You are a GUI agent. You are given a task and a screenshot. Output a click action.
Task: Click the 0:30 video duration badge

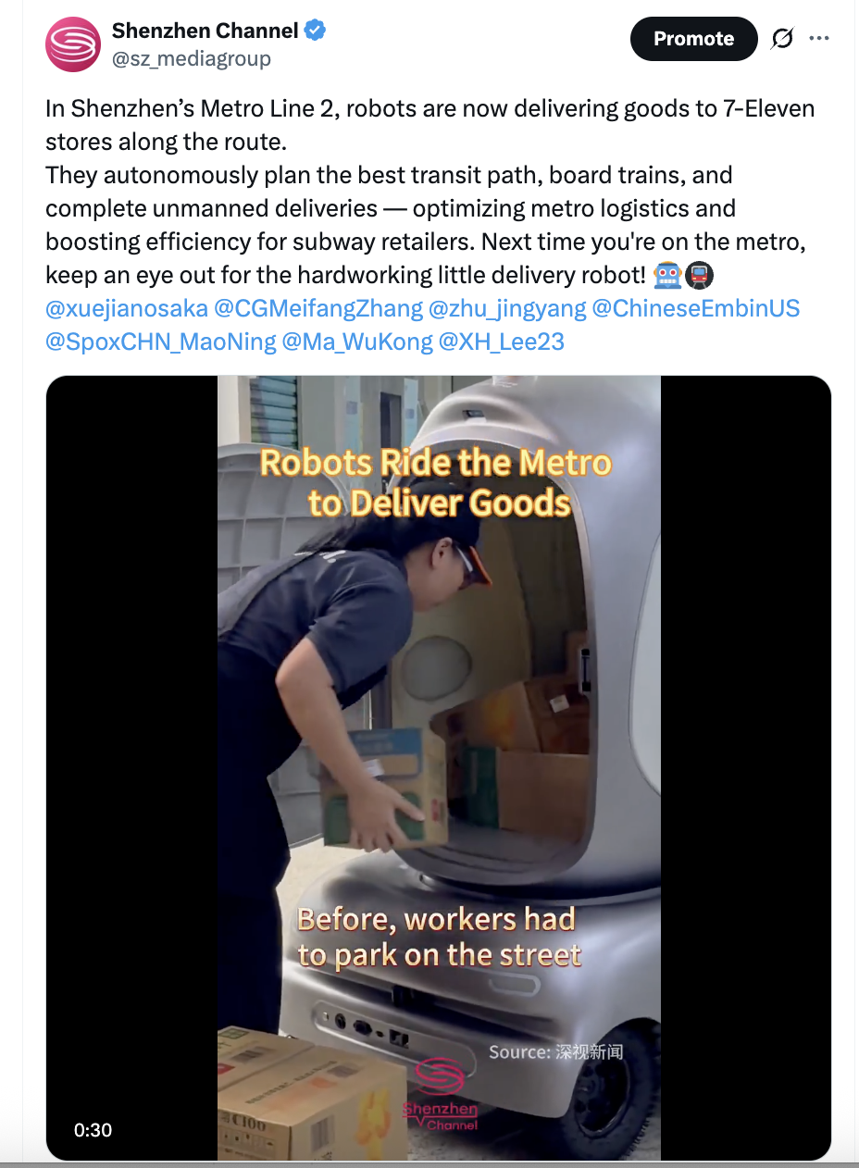click(93, 1129)
